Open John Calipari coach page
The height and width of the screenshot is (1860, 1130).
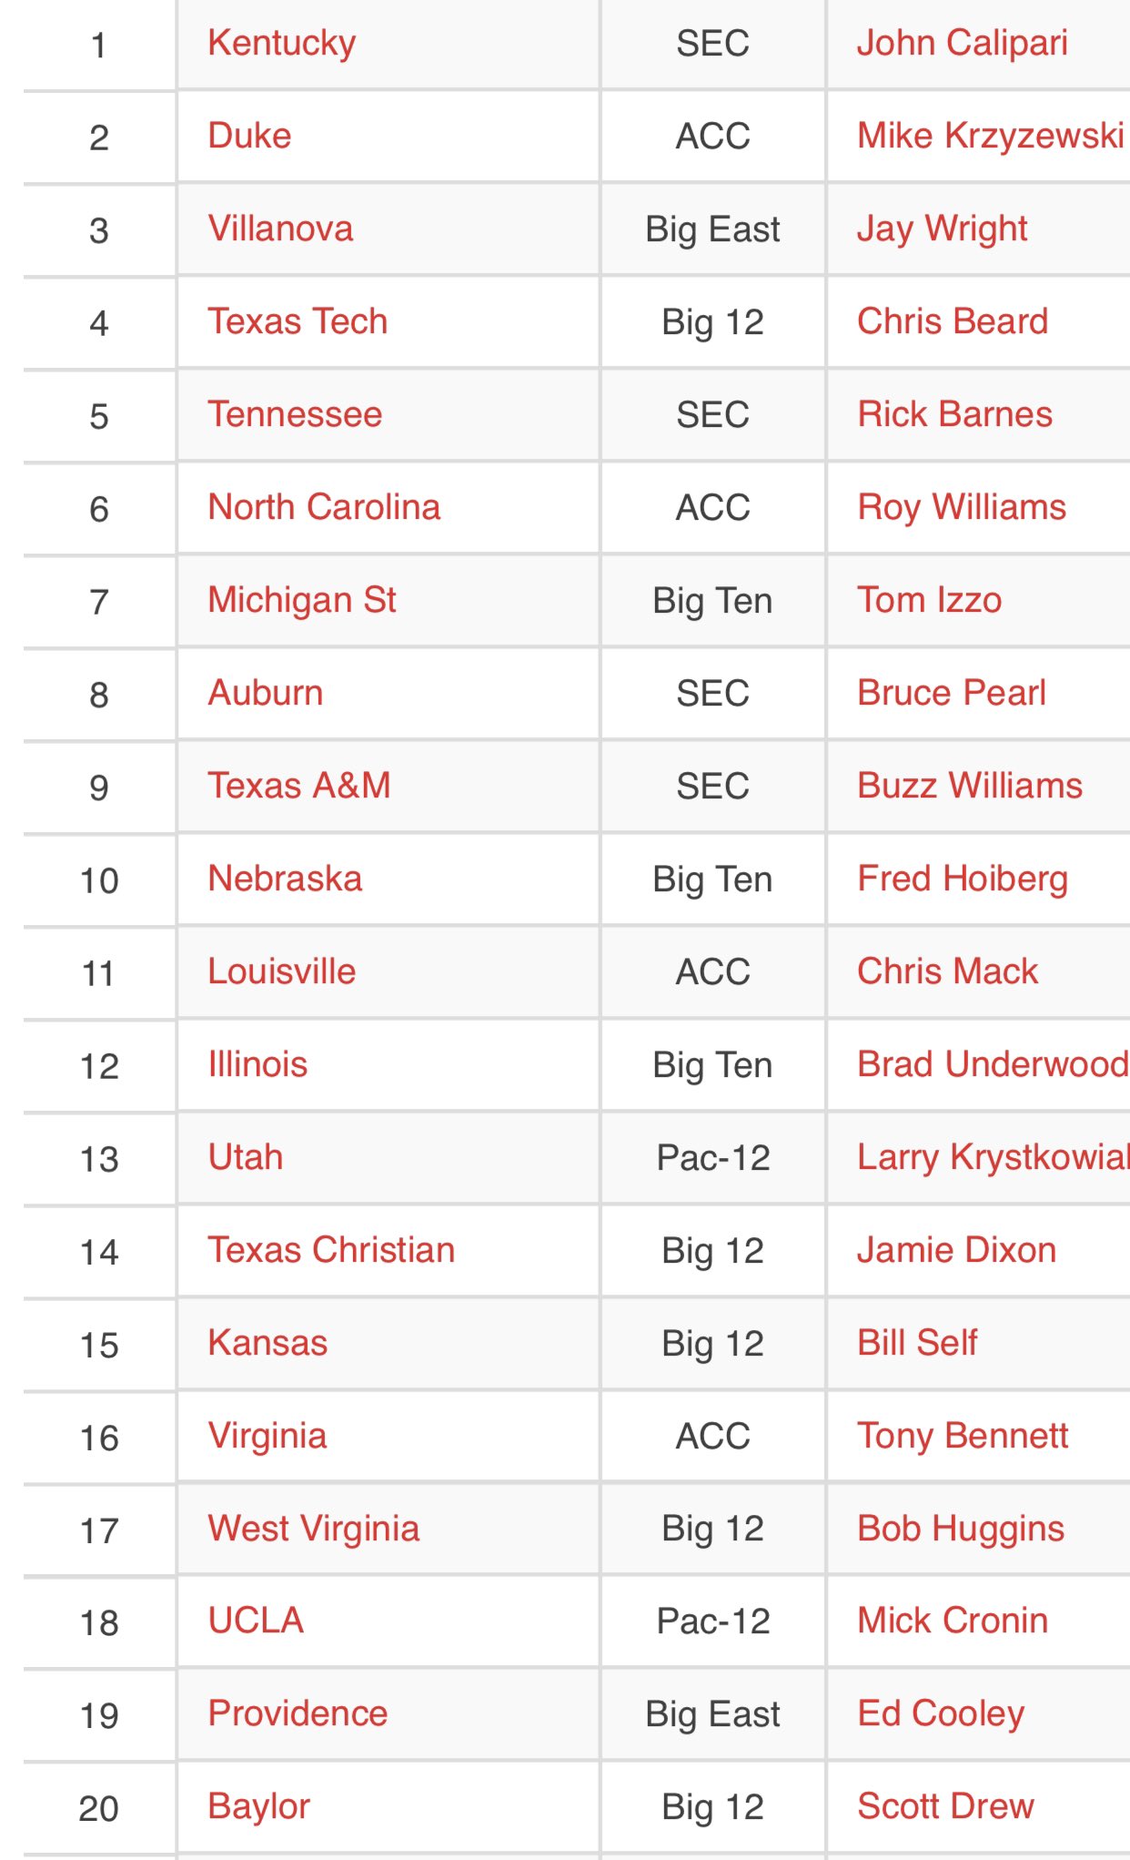[x=962, y=44]
